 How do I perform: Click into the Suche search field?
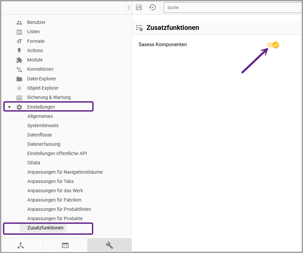pos(233,8)
